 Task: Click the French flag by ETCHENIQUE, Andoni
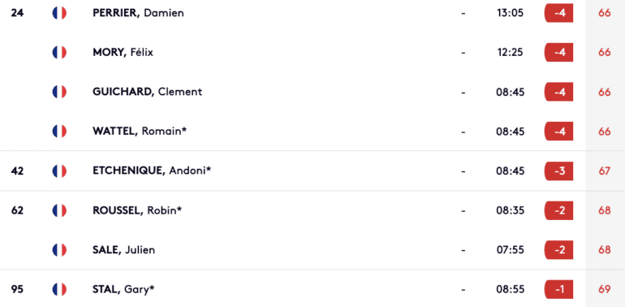click(x=59, y=171)
